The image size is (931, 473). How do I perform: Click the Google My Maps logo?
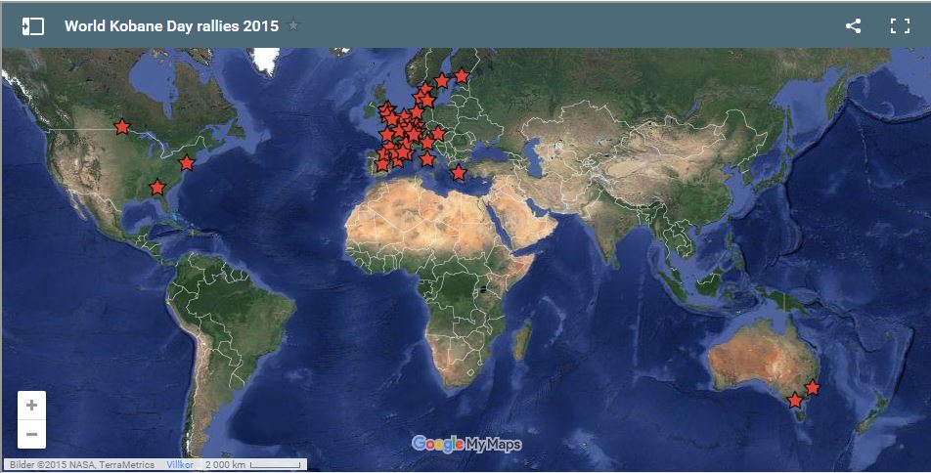pyautogui.click(x=466, y=444)
